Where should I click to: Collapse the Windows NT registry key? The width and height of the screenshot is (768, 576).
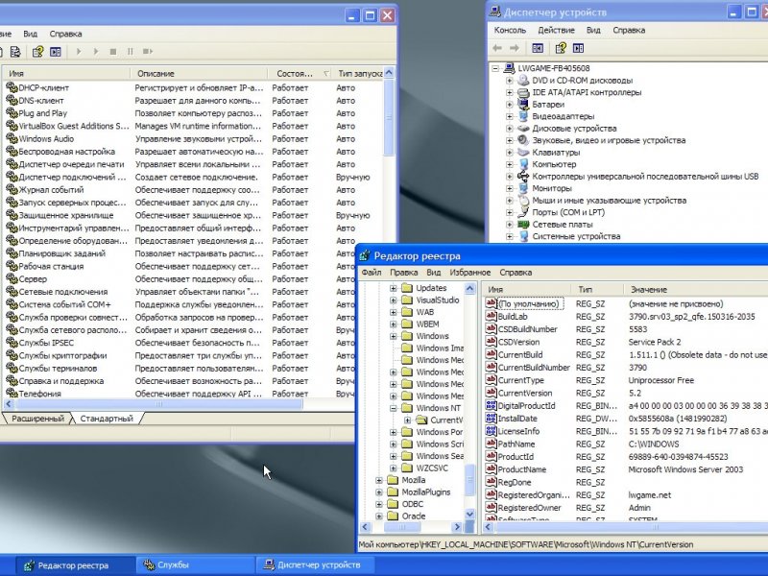pyautogui.click(x=394, y=408)
